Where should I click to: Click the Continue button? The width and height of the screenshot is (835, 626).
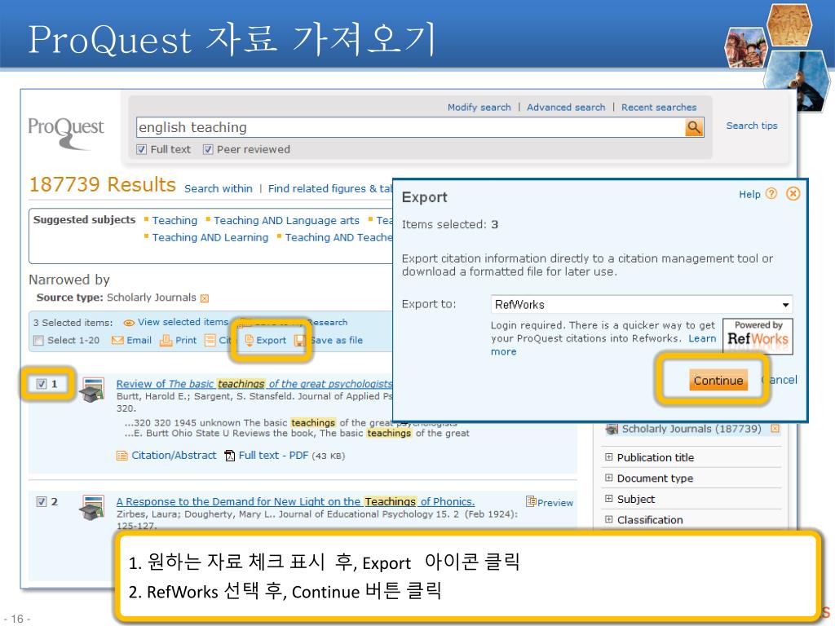[718, 380]
